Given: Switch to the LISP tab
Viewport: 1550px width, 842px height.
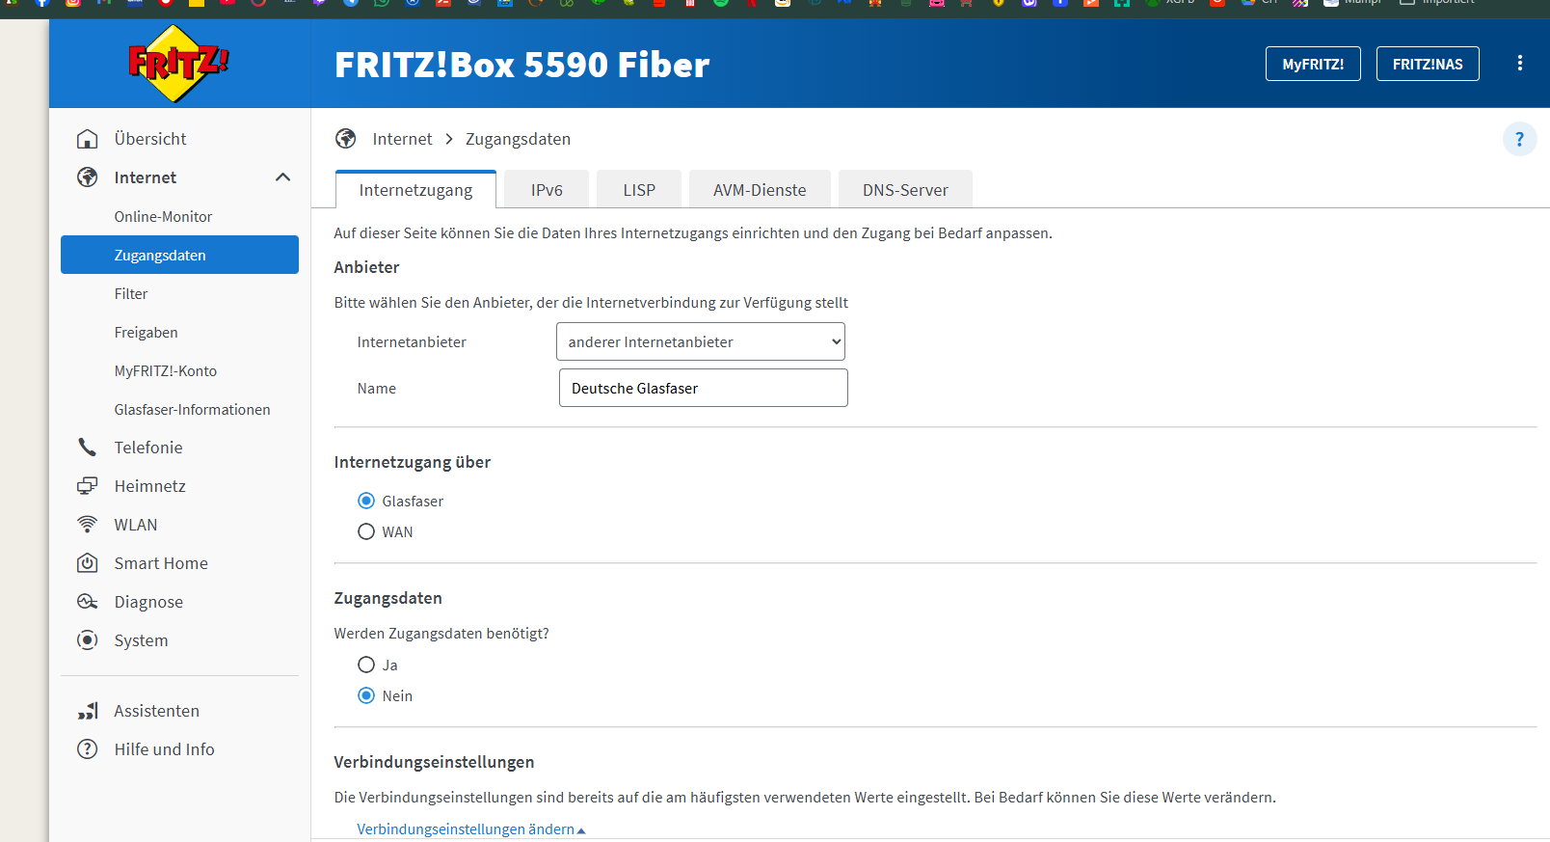Looking at the screenshot, I should (x=639, y=190).
